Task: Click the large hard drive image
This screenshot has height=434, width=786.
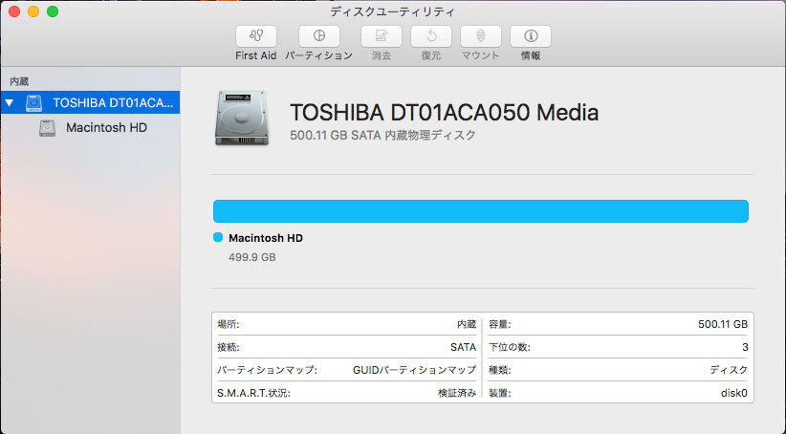Action: tap(242, 119)
